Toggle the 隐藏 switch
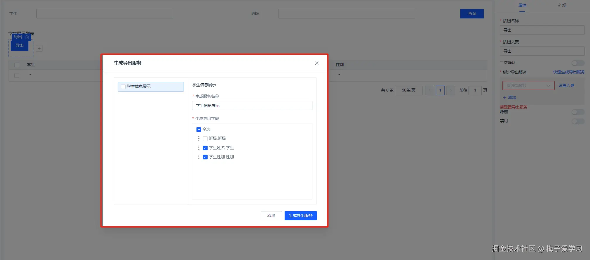The image size is (590, 260). 578,112
